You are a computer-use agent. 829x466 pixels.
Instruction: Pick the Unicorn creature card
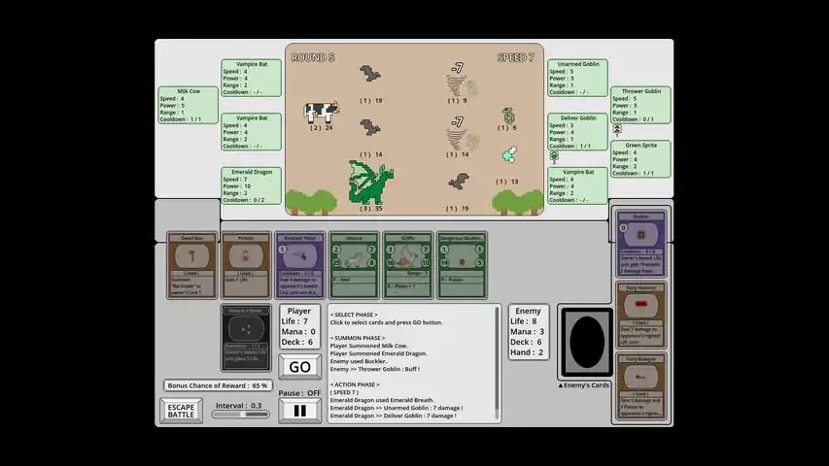(x=354, y=265)
